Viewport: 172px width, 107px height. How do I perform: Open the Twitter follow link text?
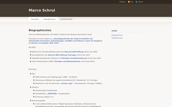(141, 2)
